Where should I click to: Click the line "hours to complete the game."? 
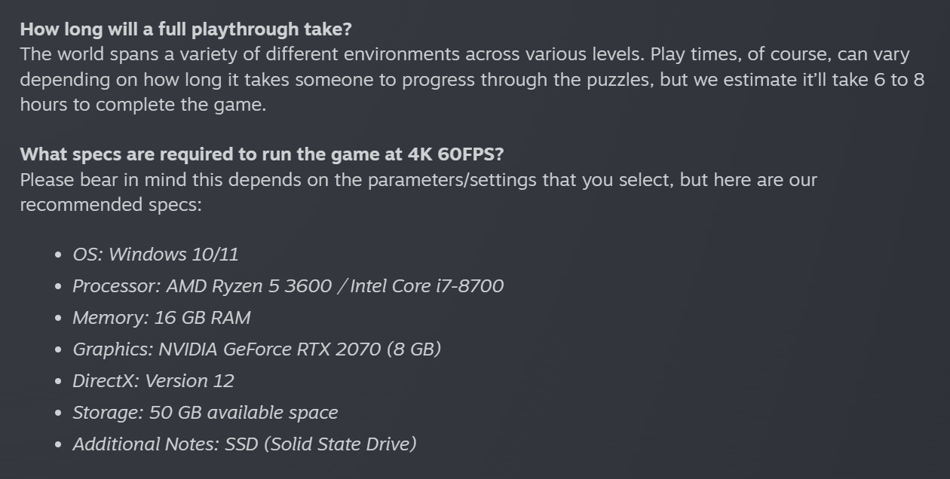pyautogui.click(x=143, y=105)
